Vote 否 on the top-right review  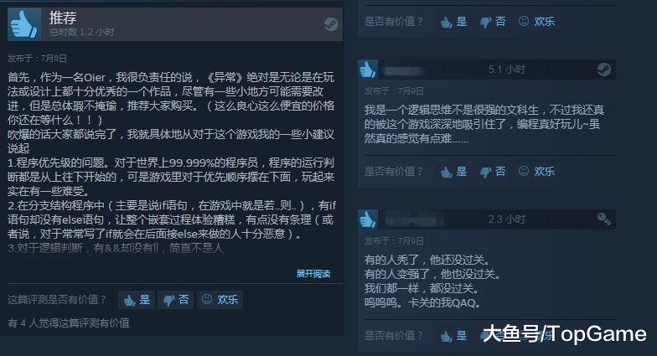493,22
